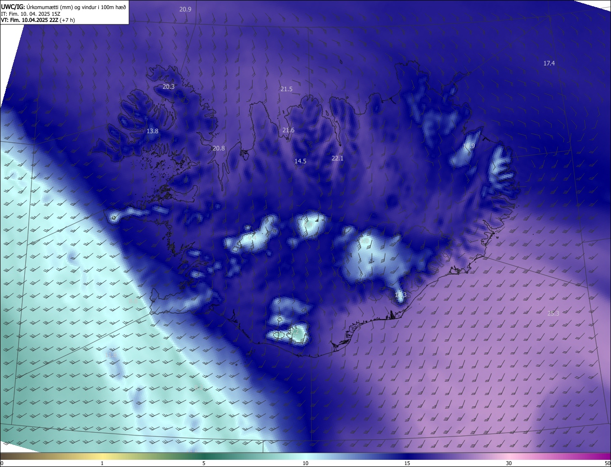Click the 14.5 value on the map
This screenshot has width=611, height=467.
pos(300,161)
